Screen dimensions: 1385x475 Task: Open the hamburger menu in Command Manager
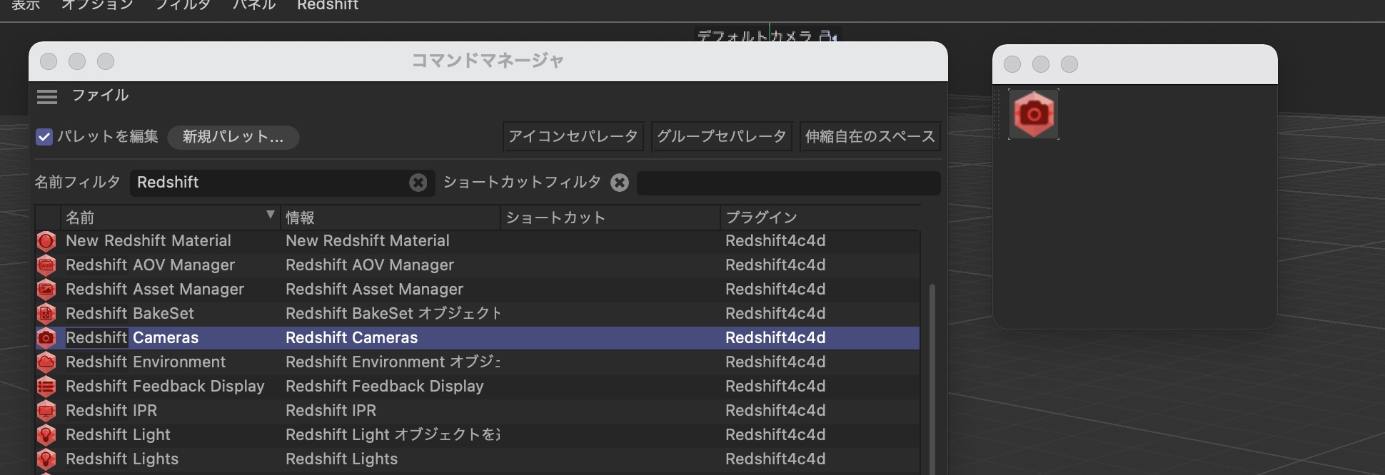coord(47,96)
